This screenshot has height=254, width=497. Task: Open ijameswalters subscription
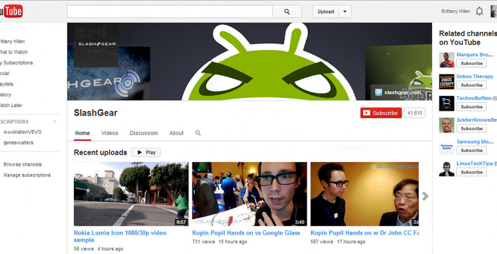click(18, 143)
